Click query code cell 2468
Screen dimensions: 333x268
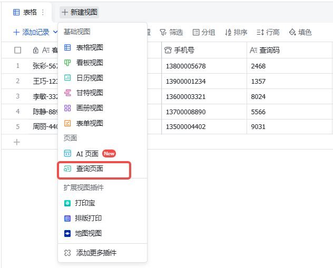pos(289,66)
